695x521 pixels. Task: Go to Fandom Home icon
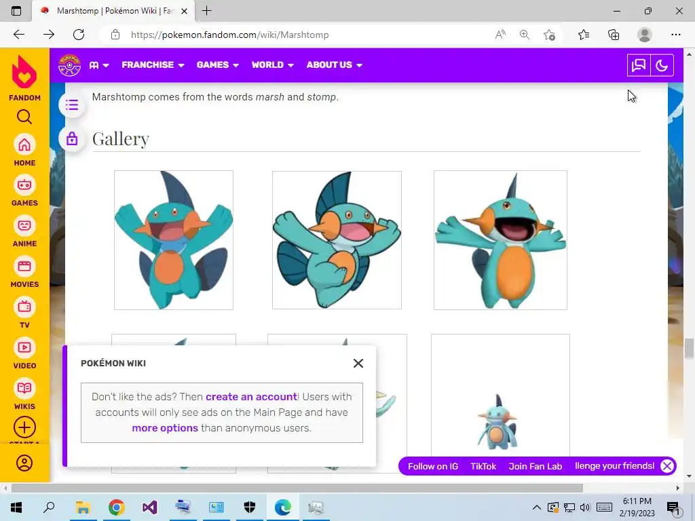[x=24, y=145]
